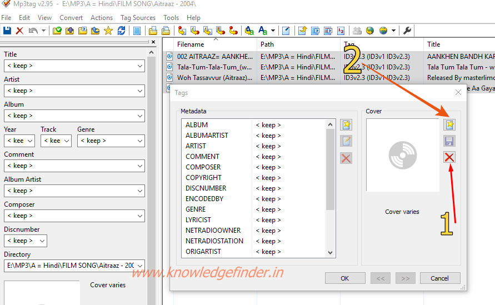Click the edit field pencil icon in Metadata group
Image resolution: width=495 pixels, height=305 pixels.
(x=346, y=141)
